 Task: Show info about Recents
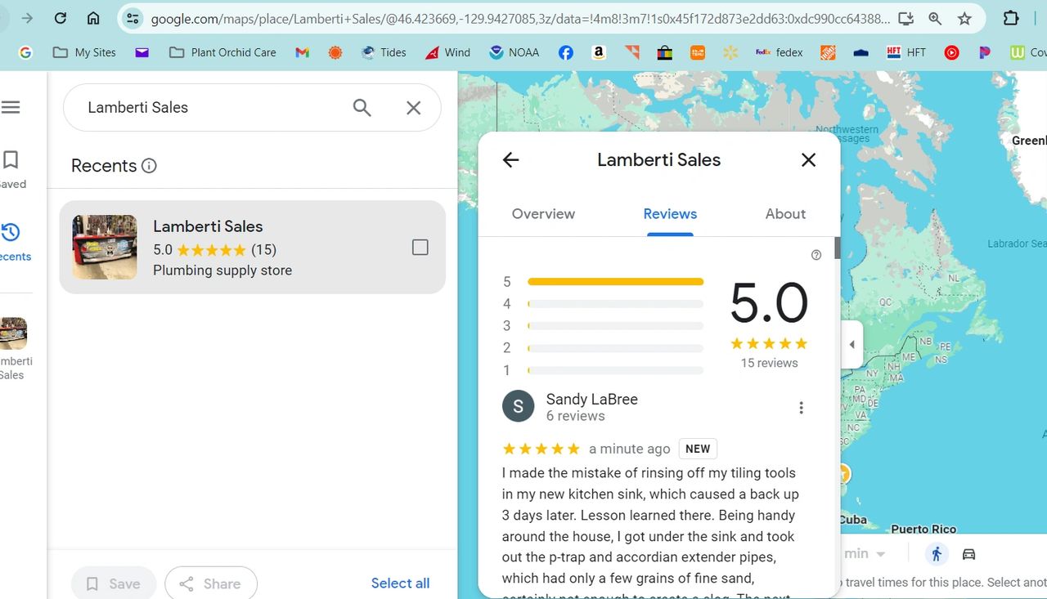pos(149,166)
